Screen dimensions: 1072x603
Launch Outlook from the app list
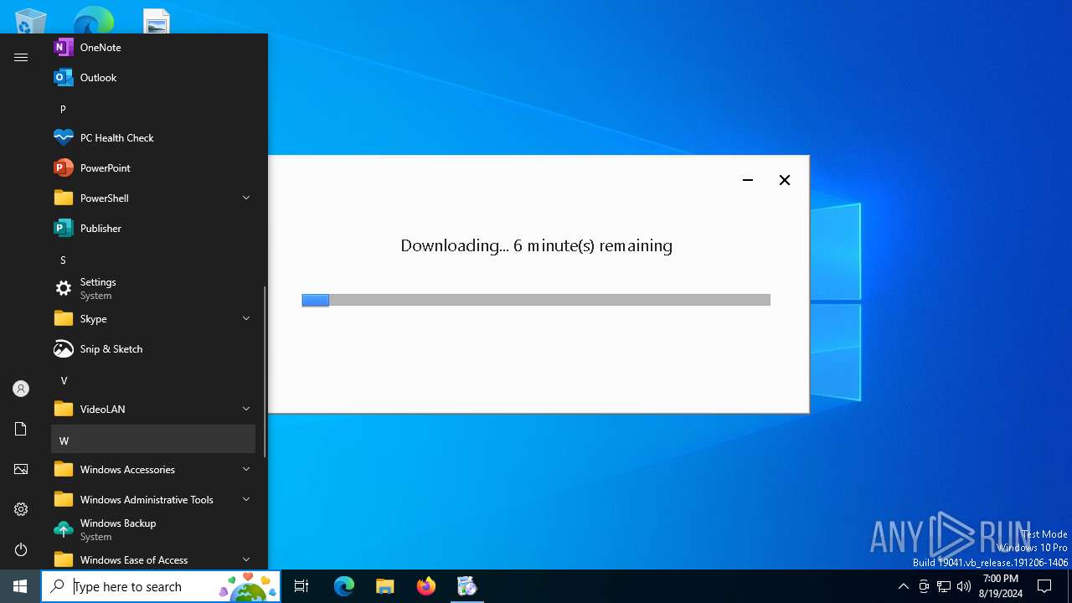153,78
